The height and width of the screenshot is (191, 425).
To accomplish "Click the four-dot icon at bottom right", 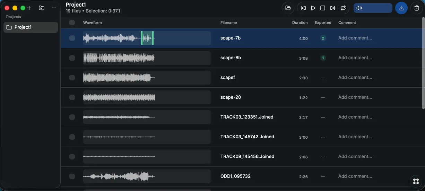I will point(416,181).
